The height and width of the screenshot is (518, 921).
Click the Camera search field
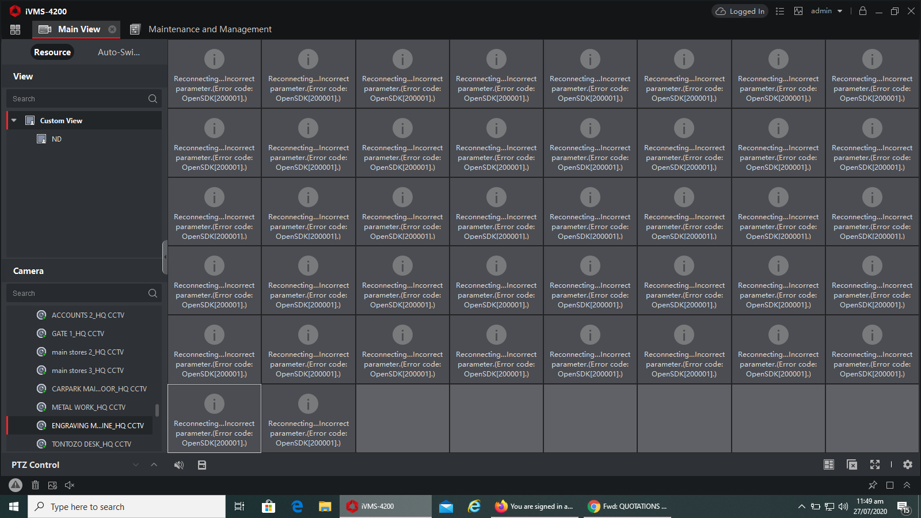tap(78, 293)
